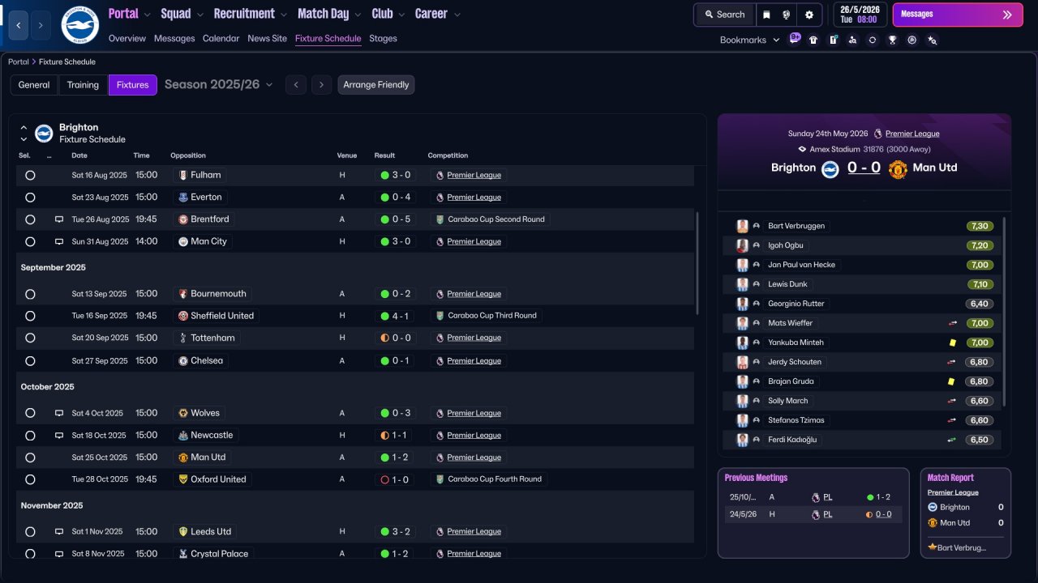
Task: Open the Premier League link in the match header
Action: click(x=912, y=134)
